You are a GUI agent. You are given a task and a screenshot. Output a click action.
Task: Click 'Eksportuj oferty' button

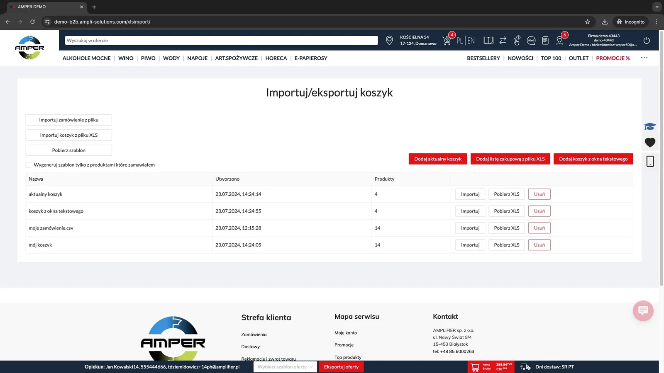click(x=341, y=367)
